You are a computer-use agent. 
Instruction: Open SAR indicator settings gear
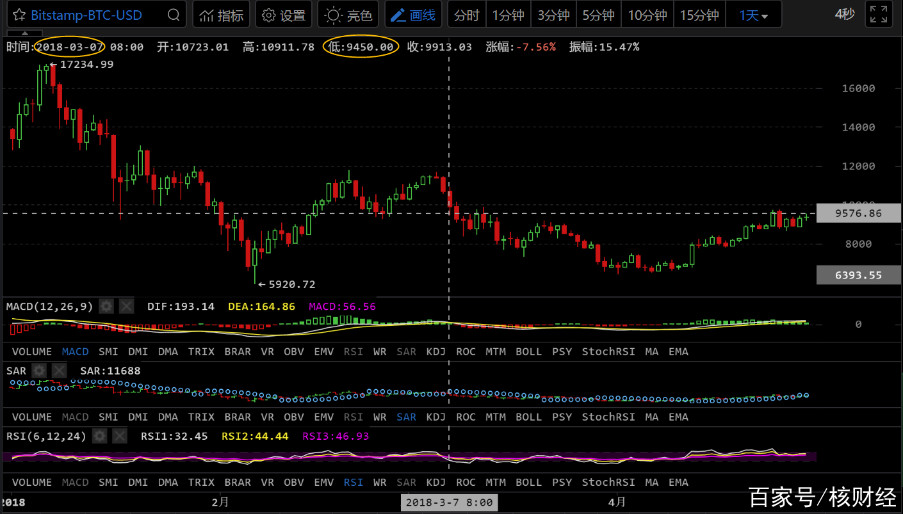pyautogui.click(x=39, y=371)
